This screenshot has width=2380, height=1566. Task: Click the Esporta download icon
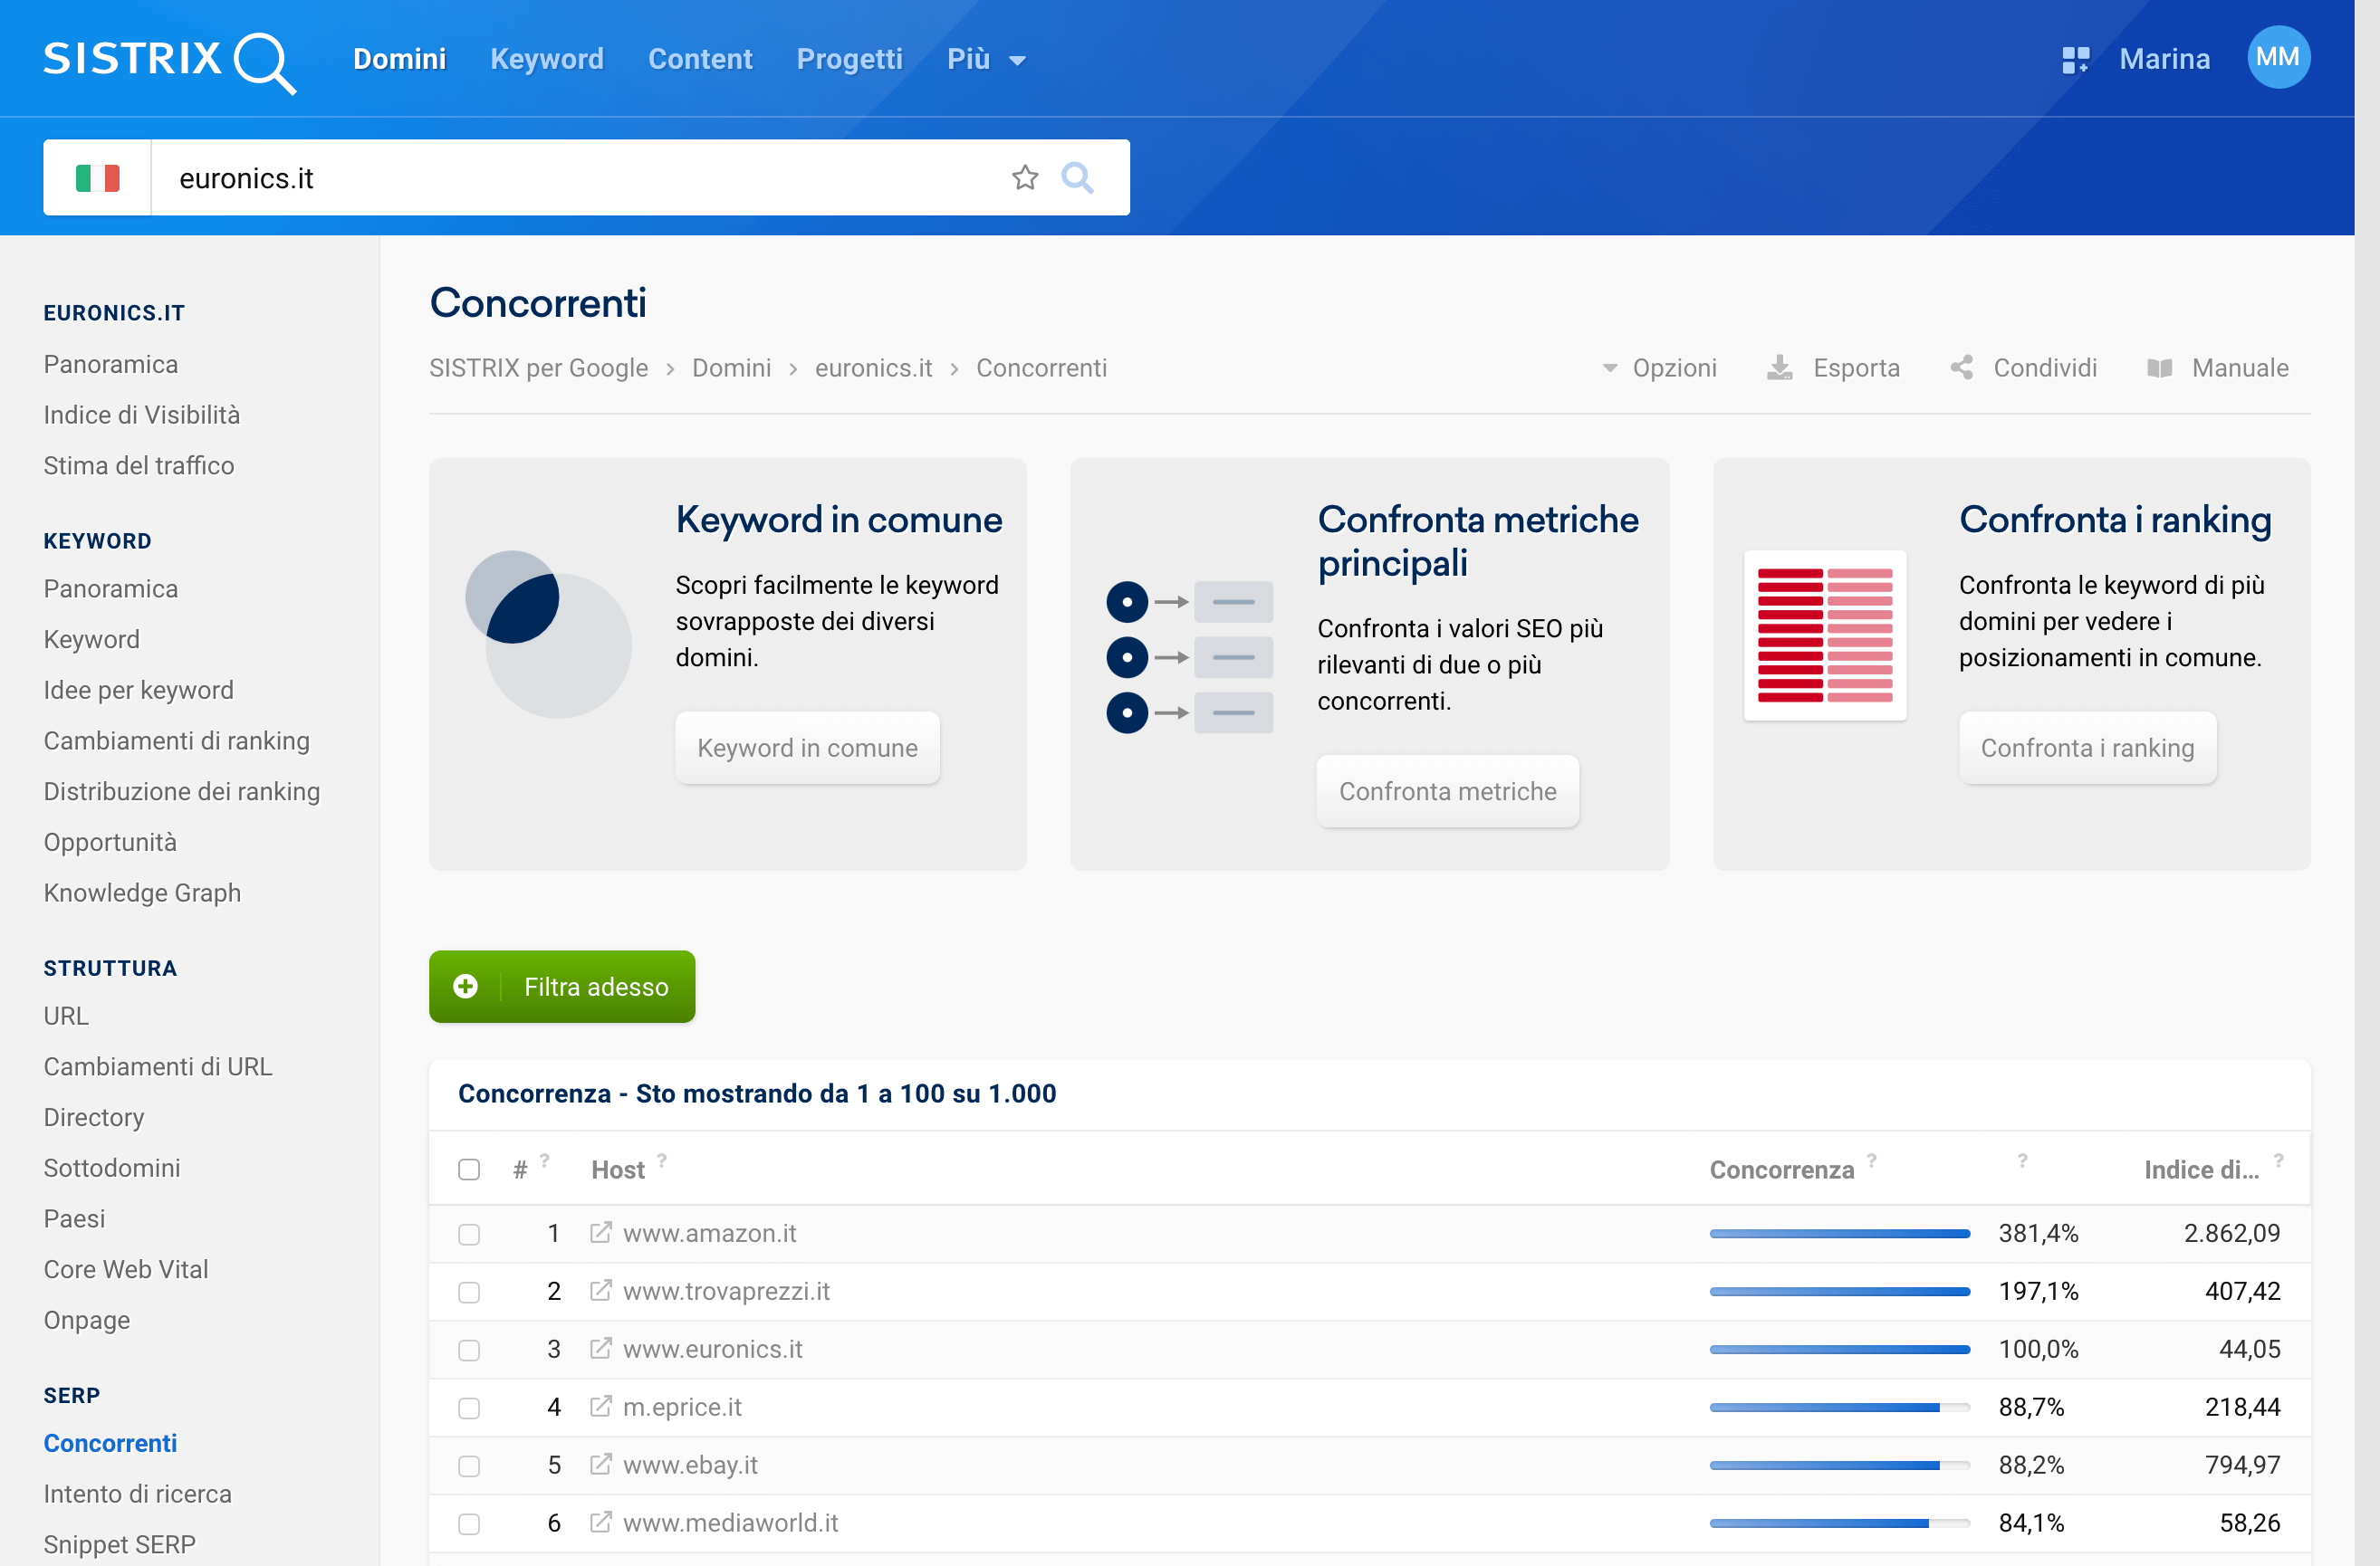click(x=1779, y=368)
